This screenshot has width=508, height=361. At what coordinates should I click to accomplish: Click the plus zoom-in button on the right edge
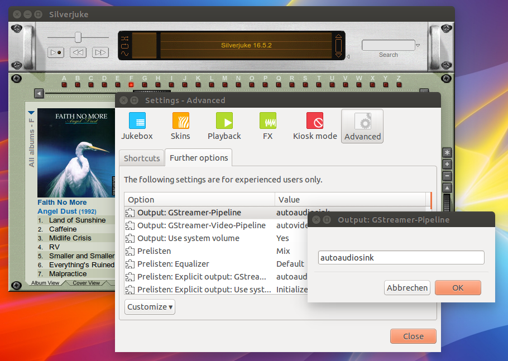pos(447,165)
